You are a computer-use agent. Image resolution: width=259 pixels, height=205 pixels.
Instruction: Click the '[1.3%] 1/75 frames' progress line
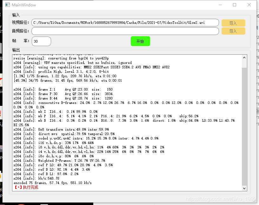click(x=65, y=76)
